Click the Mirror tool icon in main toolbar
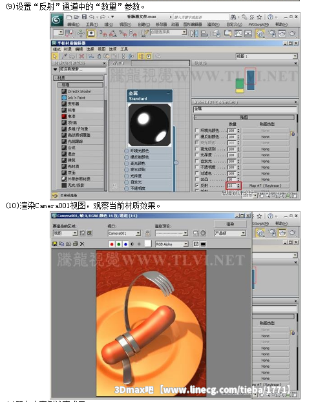 pos(194,34)
